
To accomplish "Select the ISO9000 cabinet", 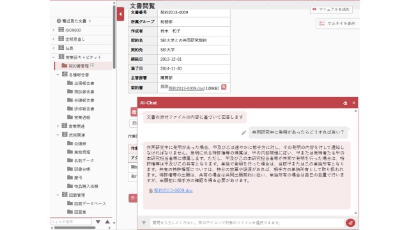I will click(70, 30).
